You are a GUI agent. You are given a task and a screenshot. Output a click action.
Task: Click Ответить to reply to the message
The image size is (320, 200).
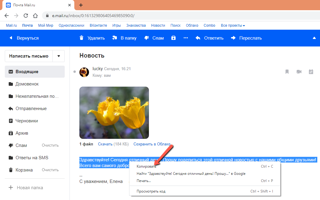coord(210,38)
